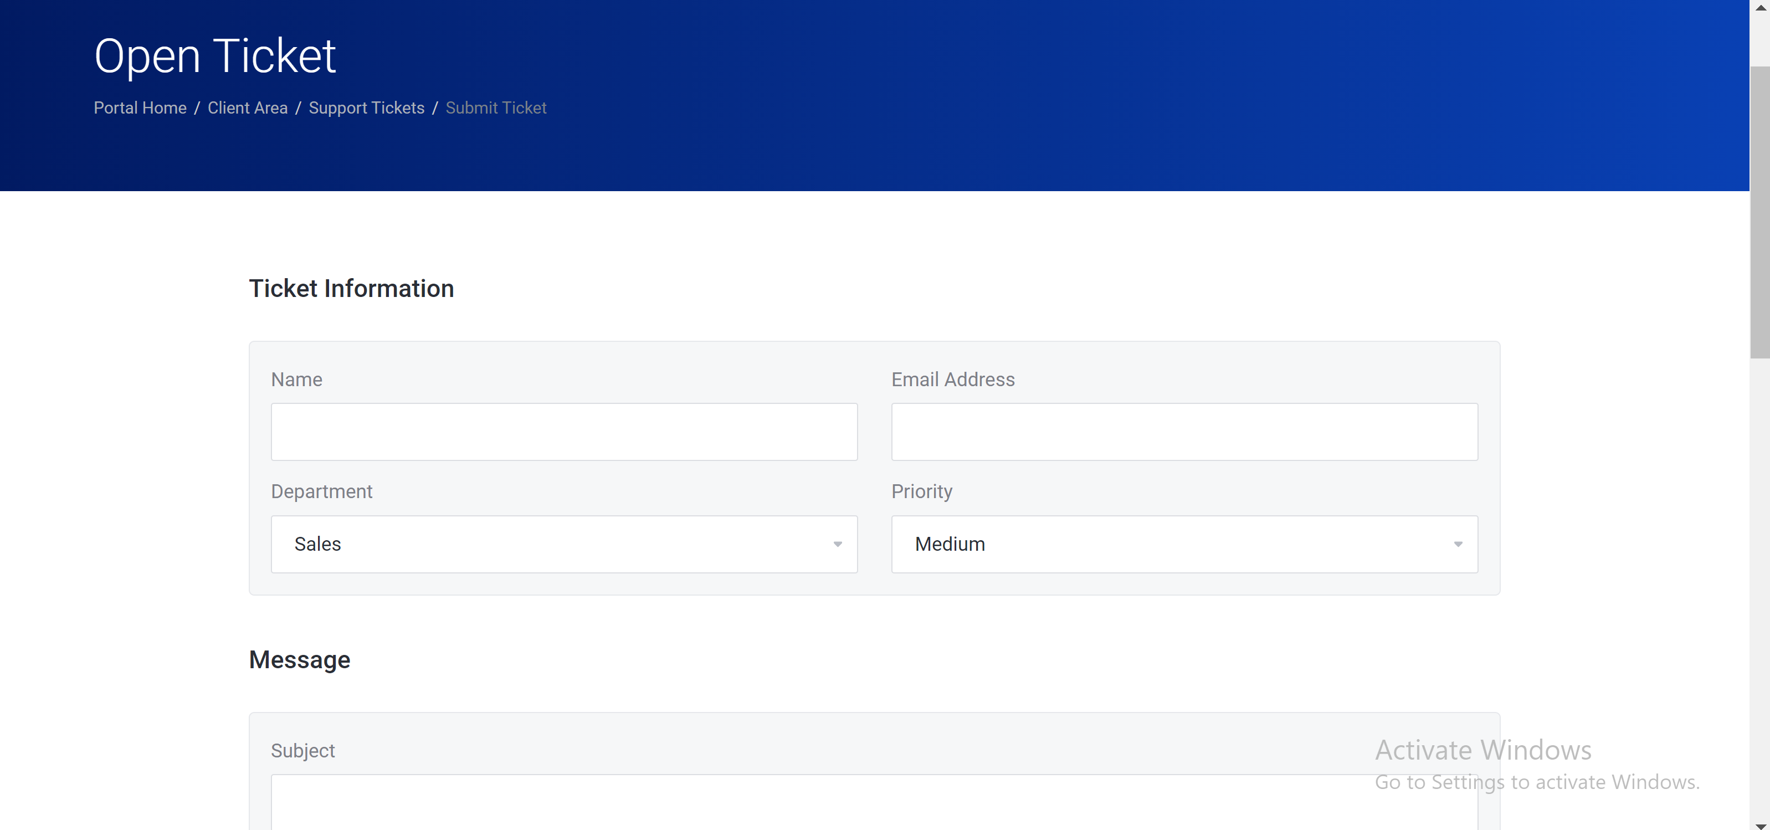Click the vertical scrollbar thumb
Viewport: 1770px width, 830px height.
point(1759,212)
